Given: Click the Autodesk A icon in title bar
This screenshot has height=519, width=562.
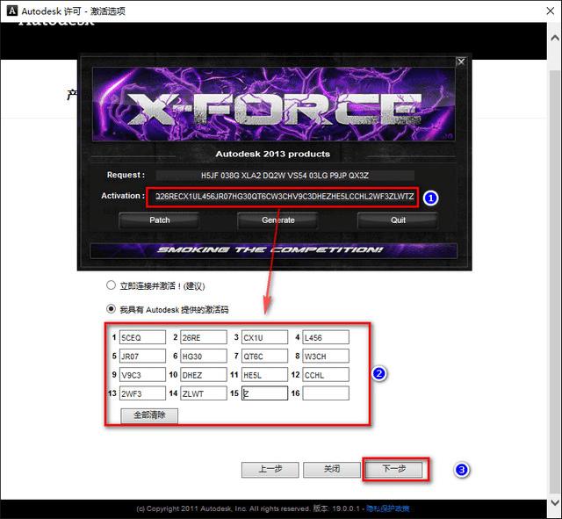Looking at the screenshot, I should 11,11.
